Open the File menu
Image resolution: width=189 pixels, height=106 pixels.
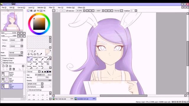(x=4, y=7)
